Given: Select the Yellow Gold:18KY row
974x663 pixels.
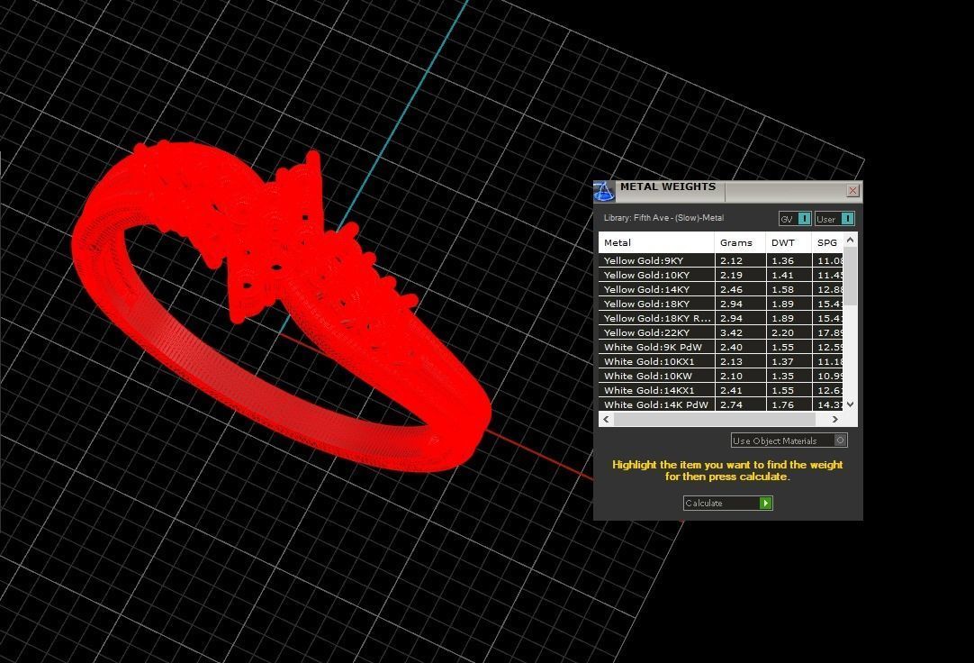Looking at the screenshot, I should (x=721, y=304).
